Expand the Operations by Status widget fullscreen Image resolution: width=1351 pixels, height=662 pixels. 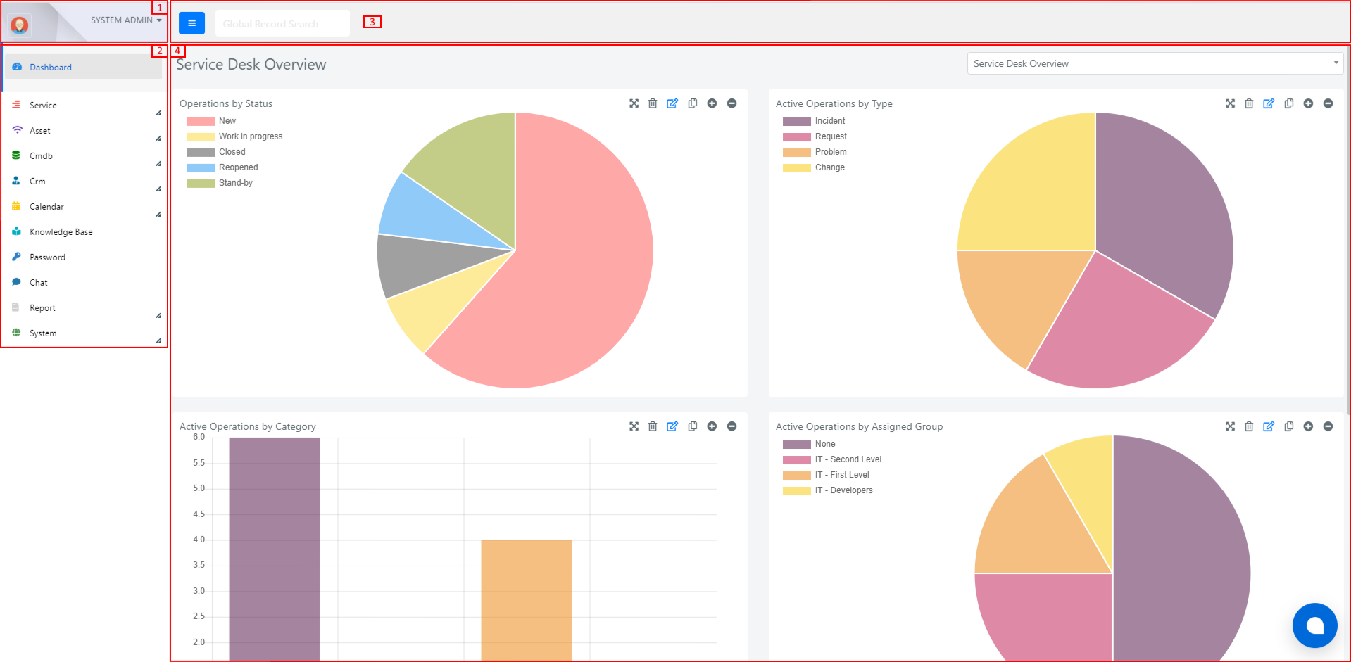click(634, 103)
